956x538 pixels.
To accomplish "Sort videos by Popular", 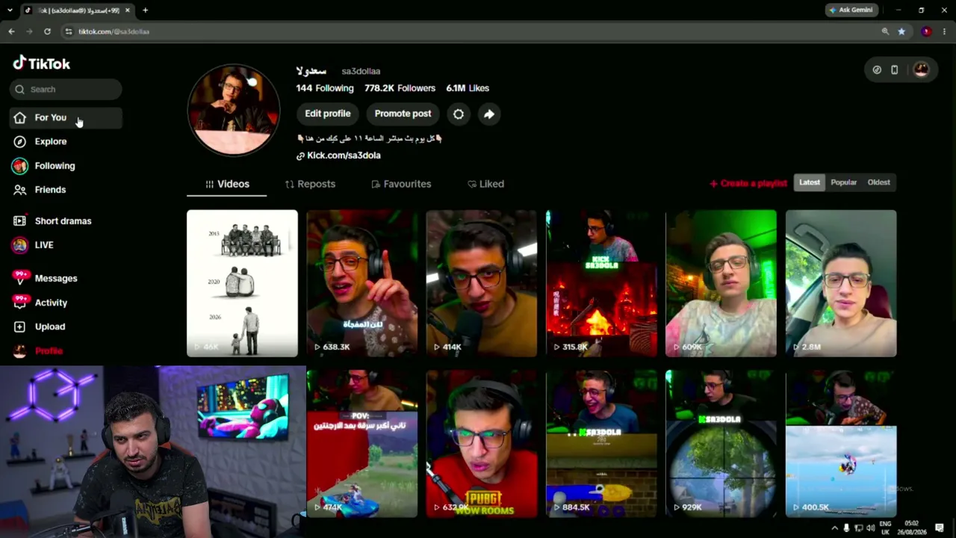I will [844, 182].
